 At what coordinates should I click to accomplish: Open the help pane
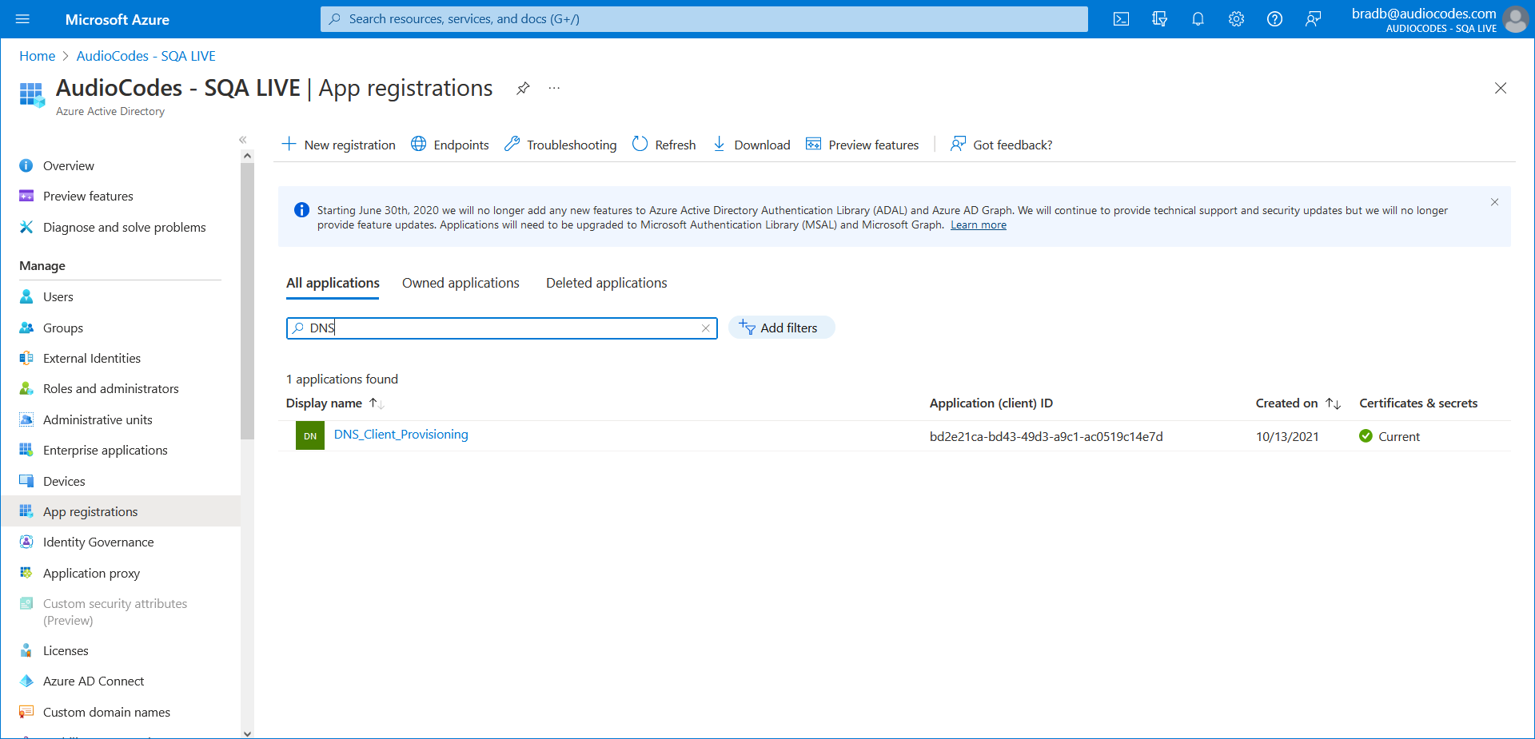coord(1274,19)
